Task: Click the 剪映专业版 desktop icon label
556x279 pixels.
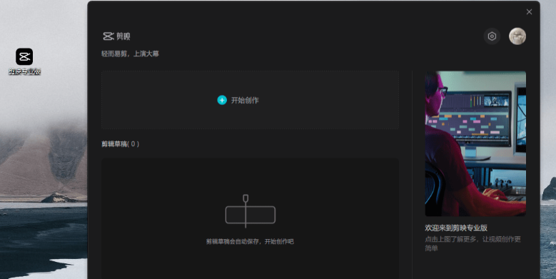Action: click(24, 71)
